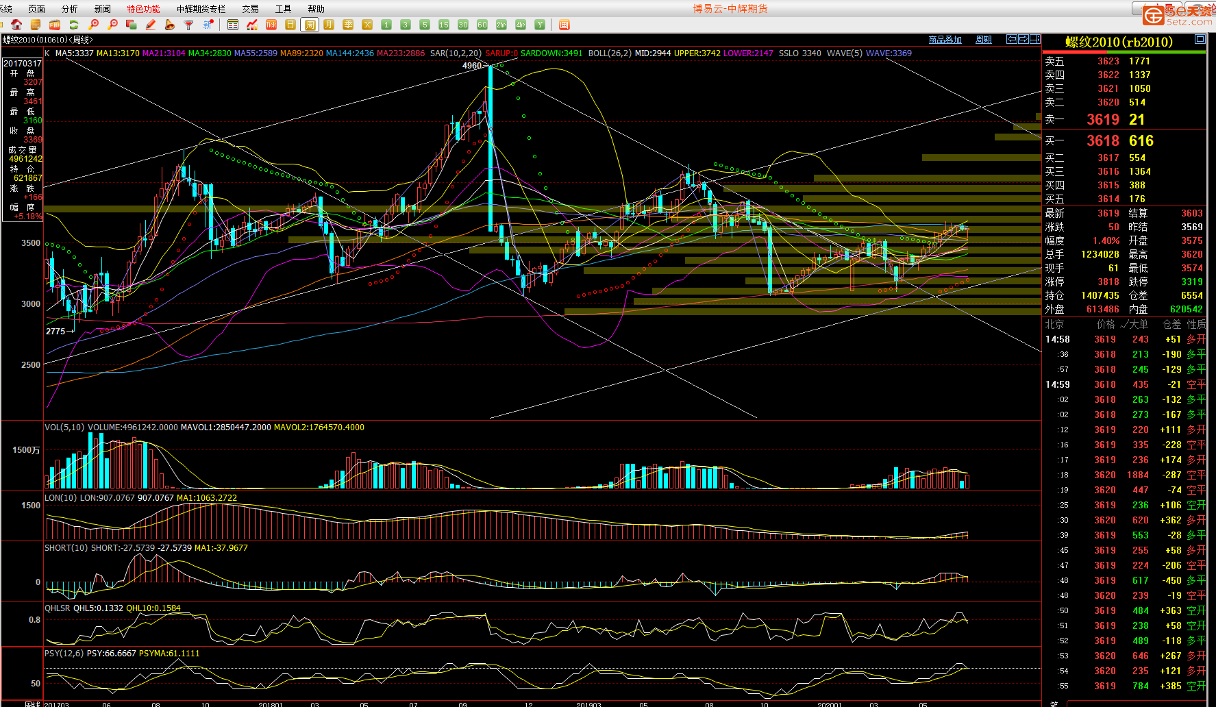The height and width of the screenshot is (707, 1216).
Task: Switch to daily 日 period
Action: tap(290, 25)
